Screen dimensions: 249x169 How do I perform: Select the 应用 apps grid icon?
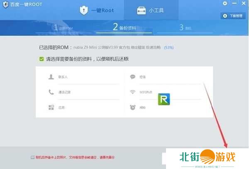click(x=51, y=107)
